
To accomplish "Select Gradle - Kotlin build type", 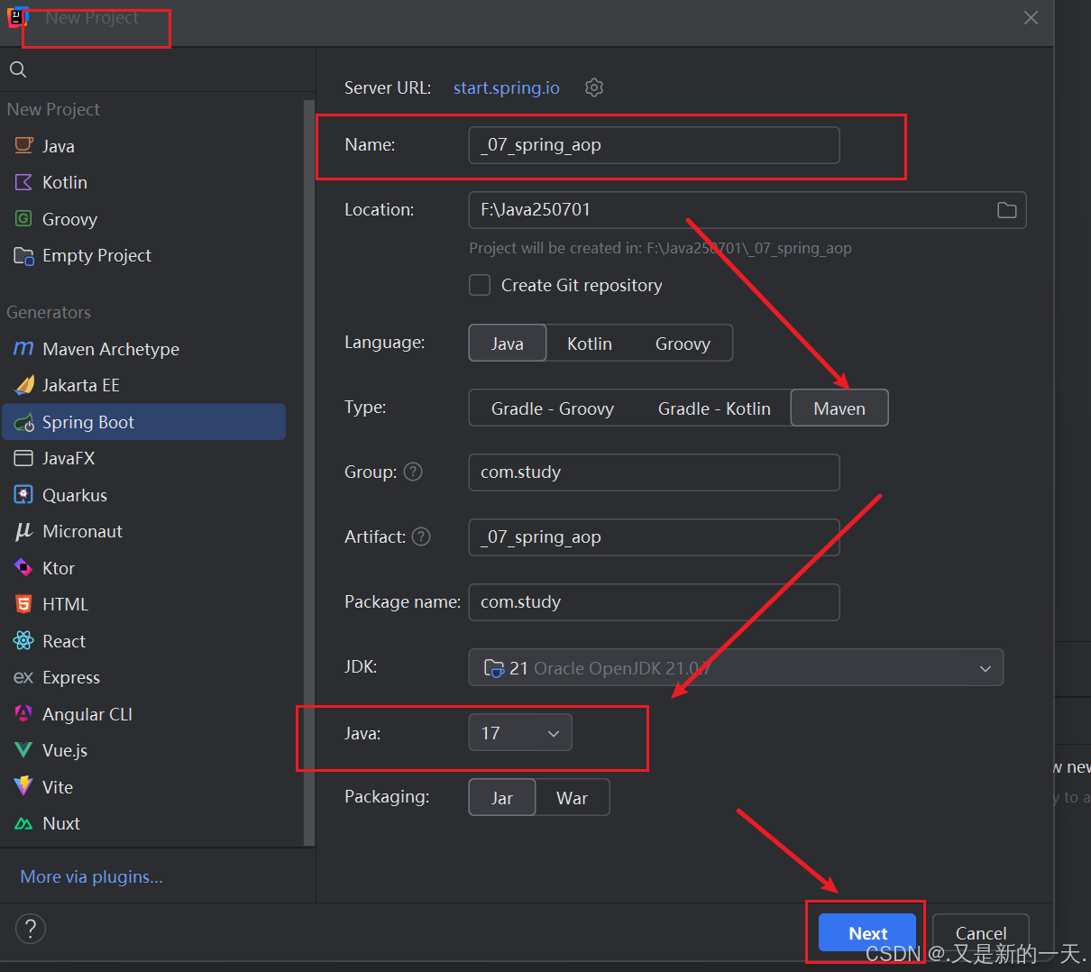I will pyautogui.click(x=714, y=408).
